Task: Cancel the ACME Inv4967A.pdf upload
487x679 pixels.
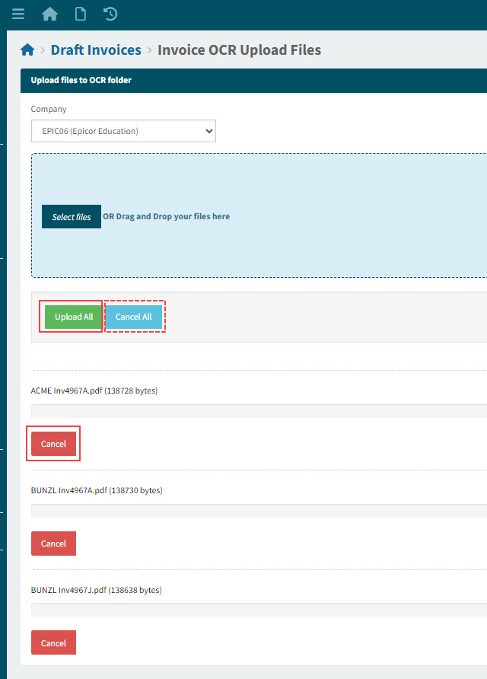Action: pyautogui.click(x=53, y=444)
